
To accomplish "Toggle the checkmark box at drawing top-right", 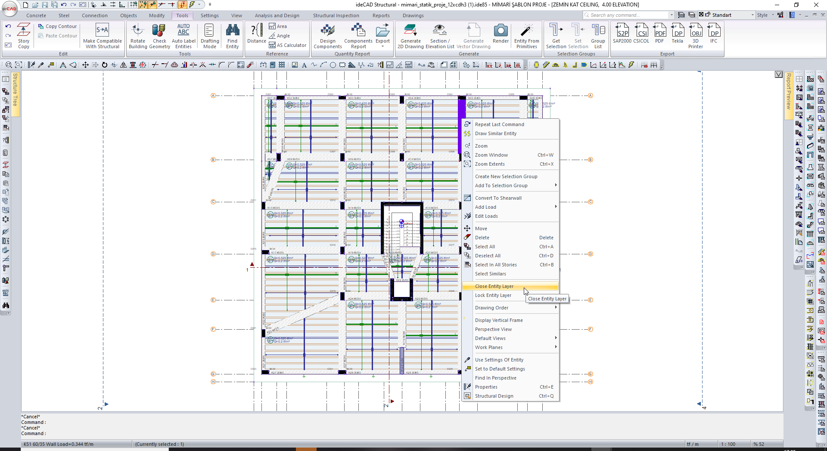I will (778, 74).
